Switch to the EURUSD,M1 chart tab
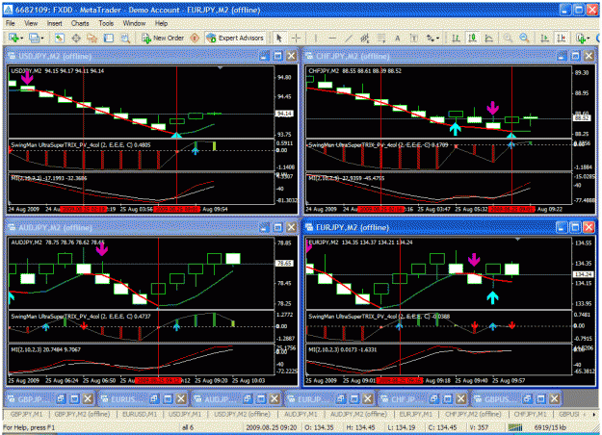The image size is (602, 435). (x=140, y=414)
